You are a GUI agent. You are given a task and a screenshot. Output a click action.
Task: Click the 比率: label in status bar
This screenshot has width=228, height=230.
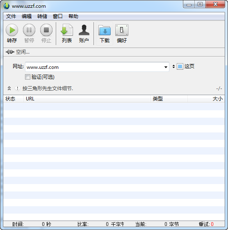click(x=83, y=224)
